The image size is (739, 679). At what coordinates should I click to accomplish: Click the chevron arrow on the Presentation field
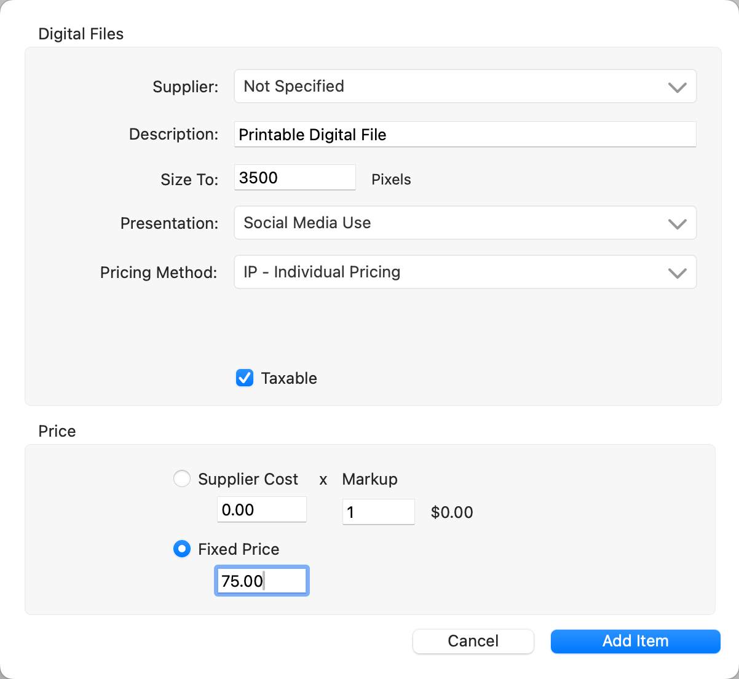677,224
